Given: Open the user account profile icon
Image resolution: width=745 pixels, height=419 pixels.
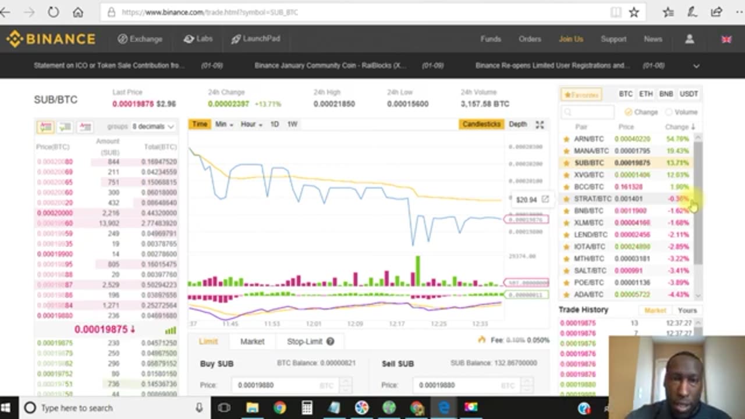Looking at the screenshot, I should coord(690,39).
